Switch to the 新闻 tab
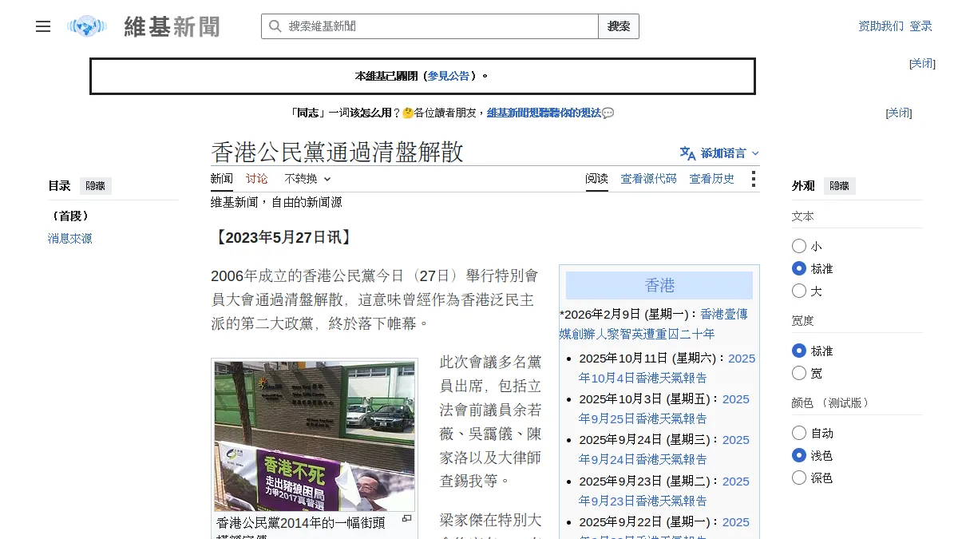This screenshot has width=958, height=539. click(222, 179)
